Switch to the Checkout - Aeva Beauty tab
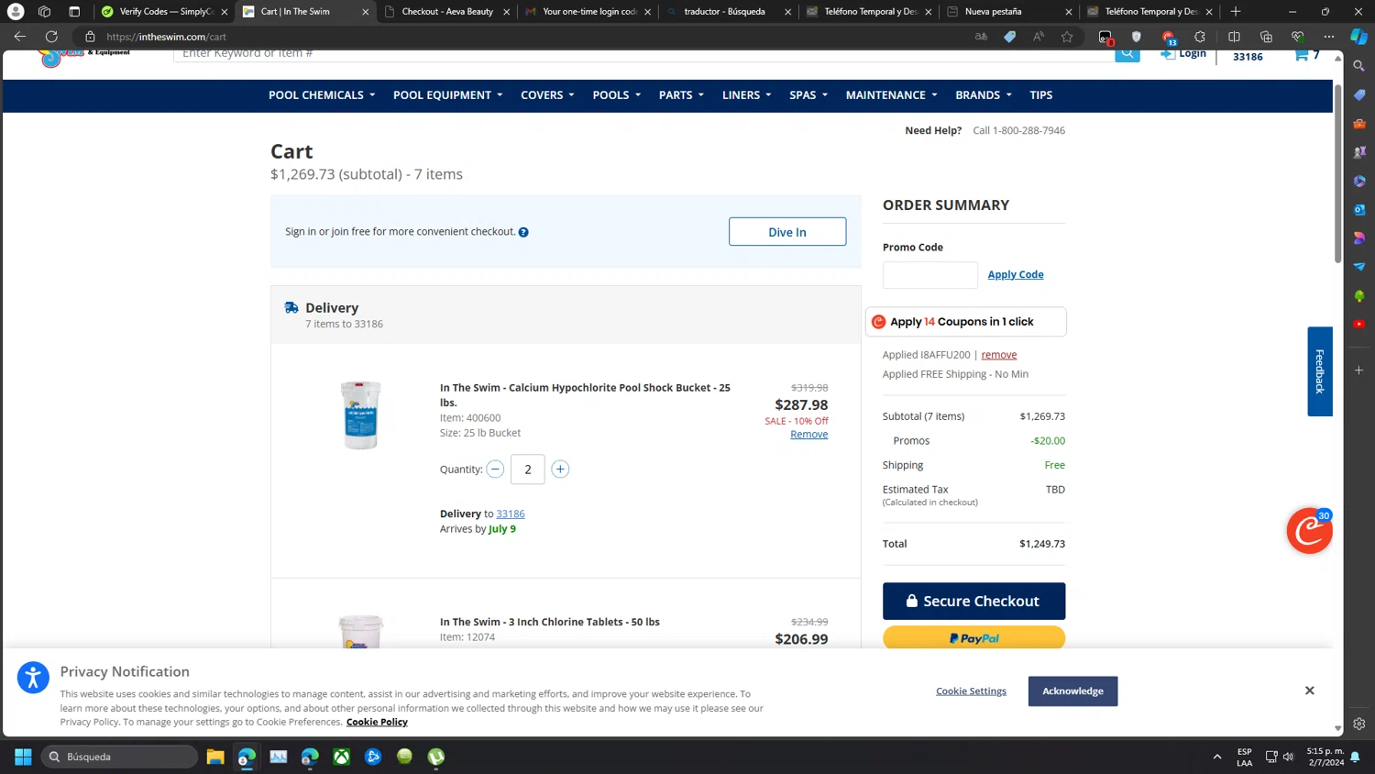1375x774 pixels. pos(446,12)
